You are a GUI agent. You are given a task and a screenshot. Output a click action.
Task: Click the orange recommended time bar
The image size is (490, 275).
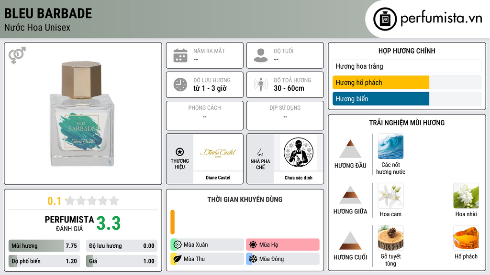pyautogui.click(x=172, y=222)
